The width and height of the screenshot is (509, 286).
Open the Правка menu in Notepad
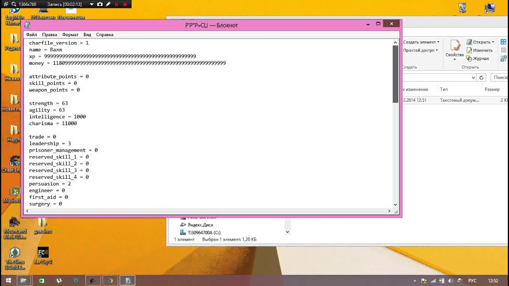50,35
